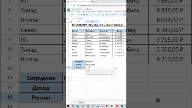
Task: Click the Регион column header cell
Action: pos(79,31)
